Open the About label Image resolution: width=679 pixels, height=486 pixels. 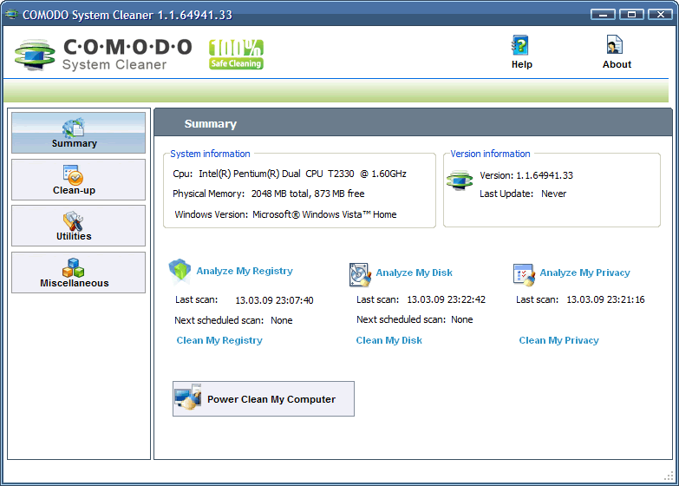click(x=617, y=64)
